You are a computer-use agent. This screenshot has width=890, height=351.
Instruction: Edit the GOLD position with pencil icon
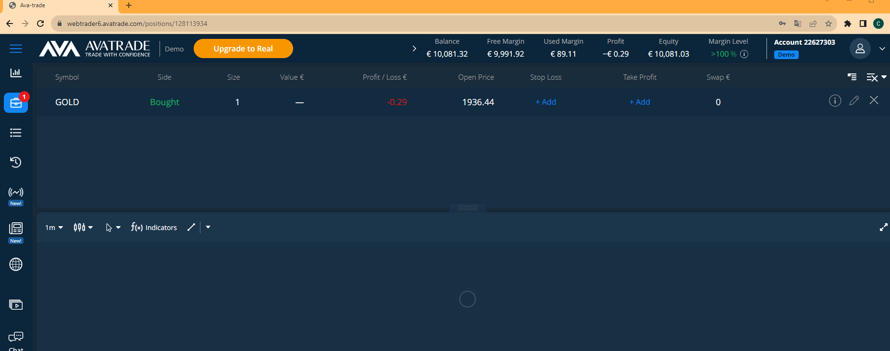(854, 100)
